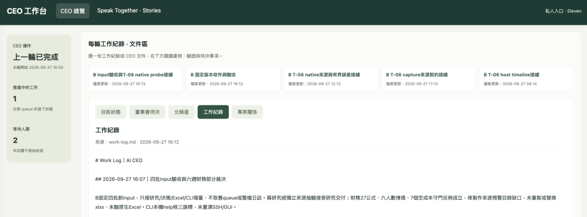Open 私人入口 · Eleven account link
This screenshot has width=587, height=217.
click(563, 11)
